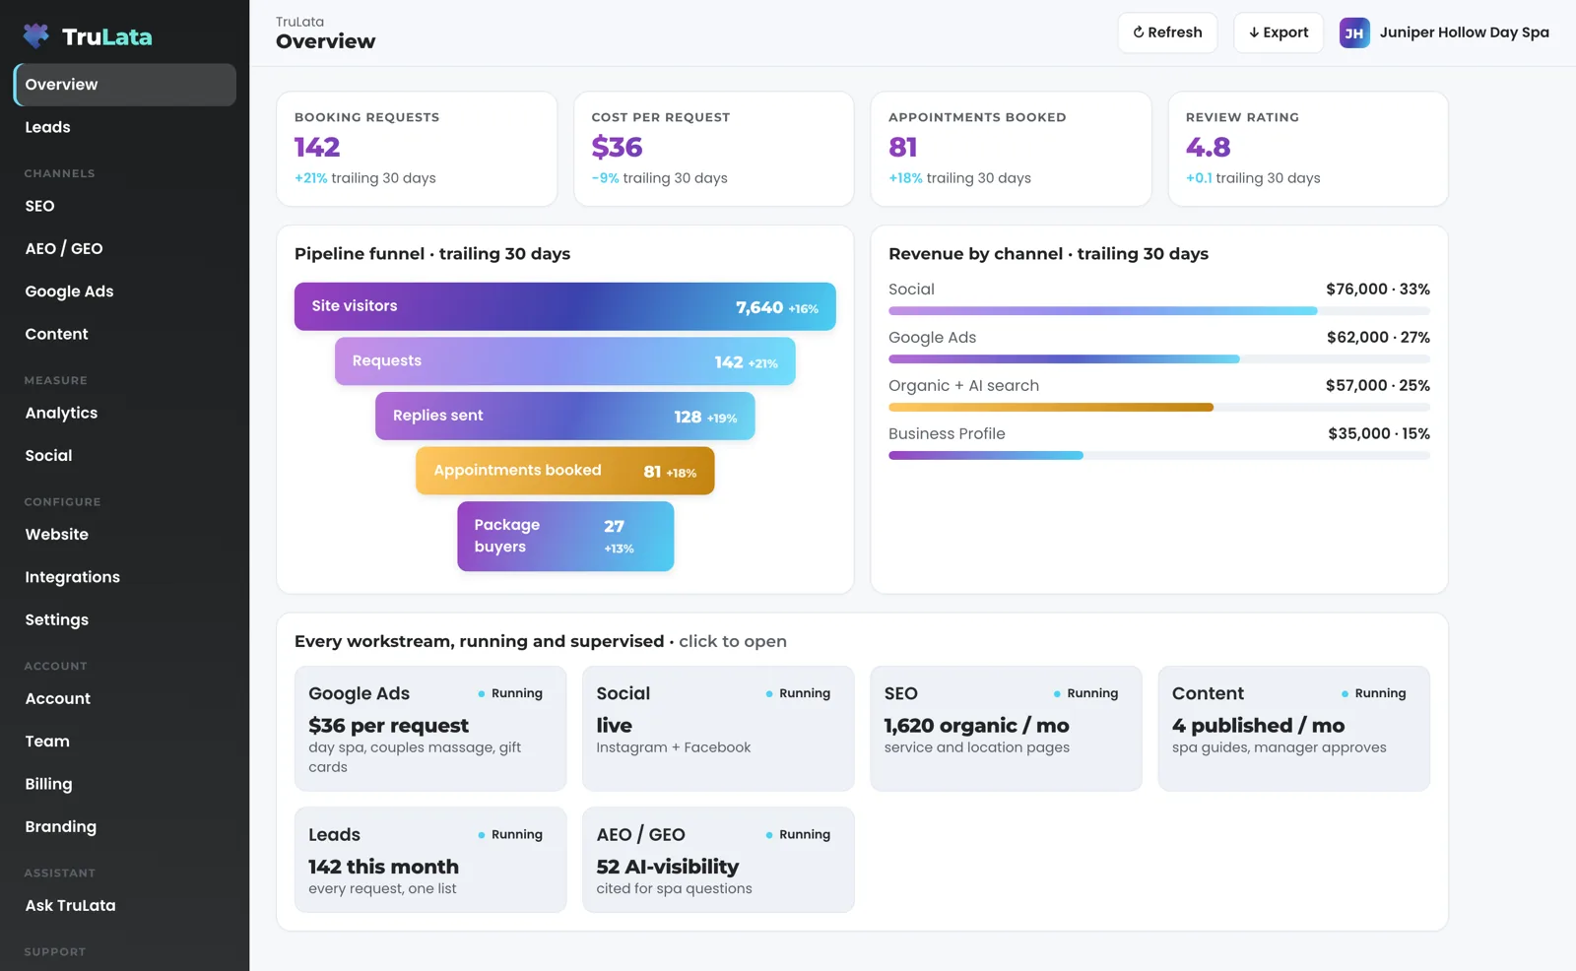Viewport: 1576px width, 971px height.
Task: Open Settings in the sidebar
Action: point(125,619)
